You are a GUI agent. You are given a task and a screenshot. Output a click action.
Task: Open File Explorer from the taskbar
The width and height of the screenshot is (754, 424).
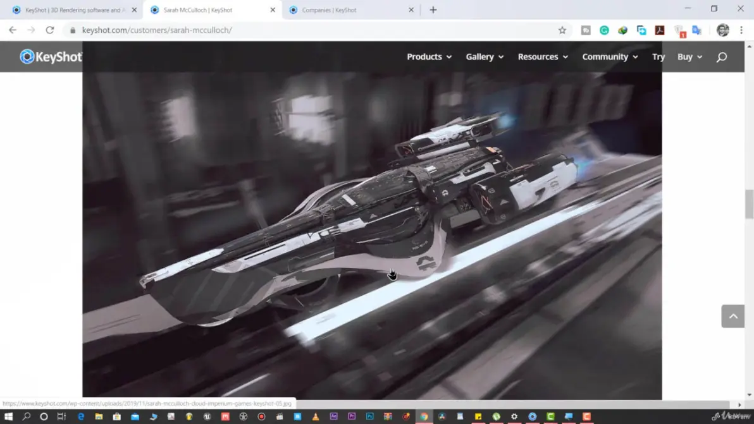click(x=99, y=416)
